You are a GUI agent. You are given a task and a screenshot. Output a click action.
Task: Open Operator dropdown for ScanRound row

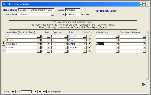pos(66,44)
